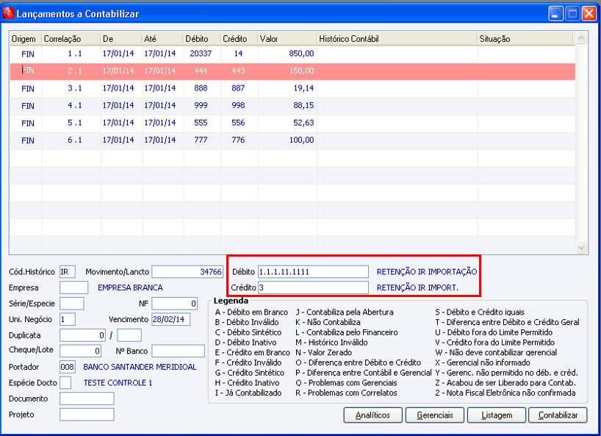This screenshot has height=436, width=601.
Task: Focus the Crédito account input field
Action: [x=313, y=287]
